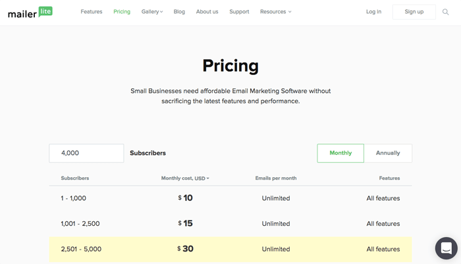Go to the Features page
Viewport: 461px width, 264px height.
pyautogui.click(x=92, y=12)
